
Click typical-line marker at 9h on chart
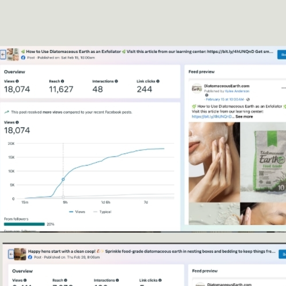[x=63, y=197]
